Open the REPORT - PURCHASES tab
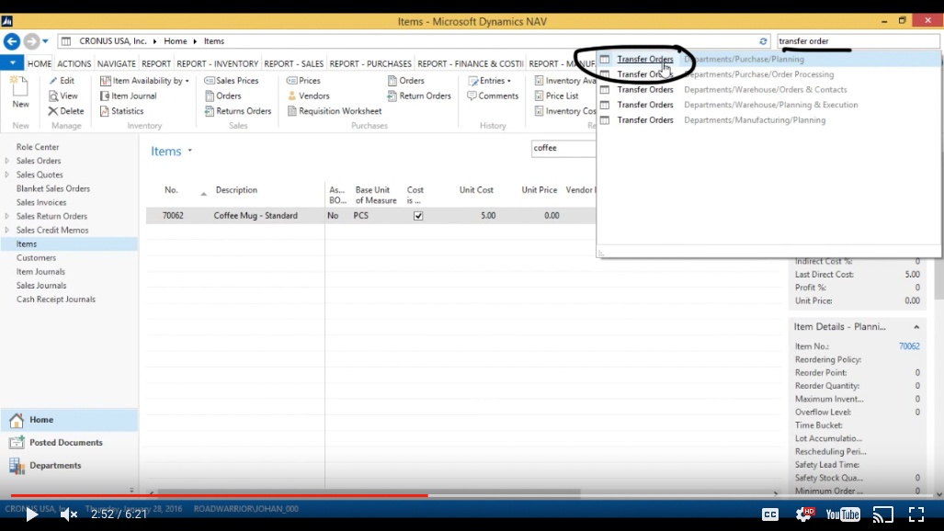This screenshot has height=531, width=944. [370, 63]
